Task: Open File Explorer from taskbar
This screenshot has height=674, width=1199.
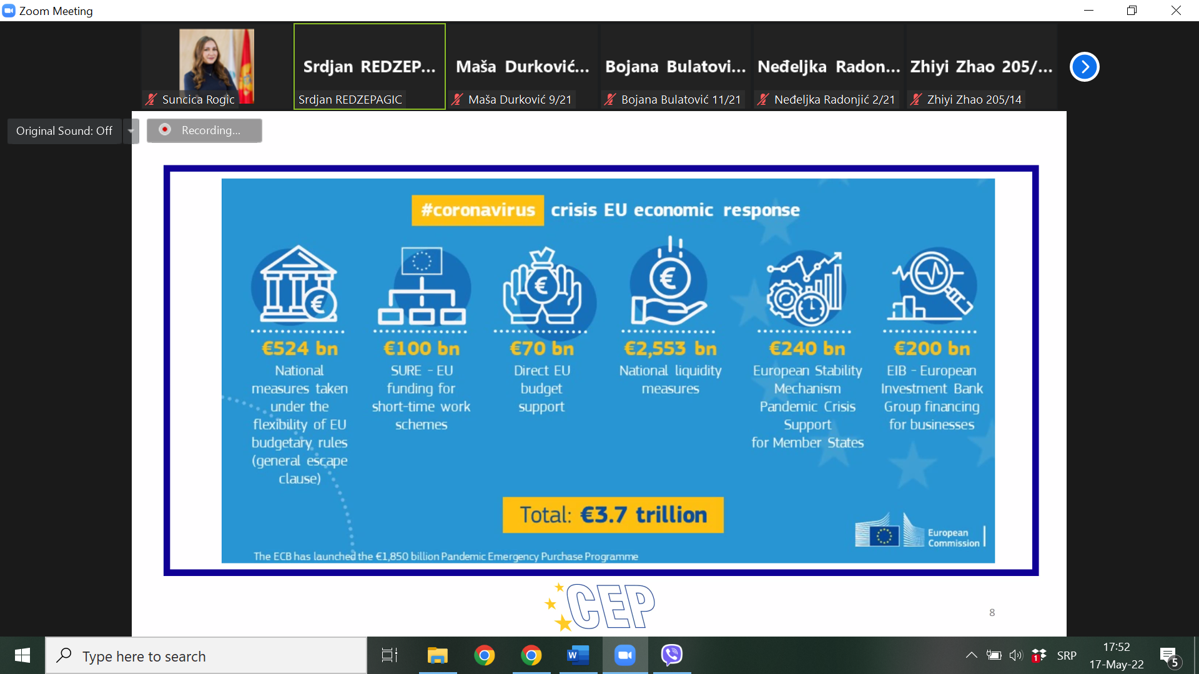Action: [438, 655]
